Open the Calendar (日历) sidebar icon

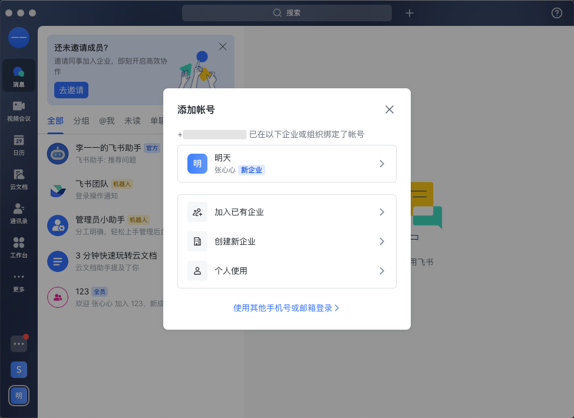(19, 145)
